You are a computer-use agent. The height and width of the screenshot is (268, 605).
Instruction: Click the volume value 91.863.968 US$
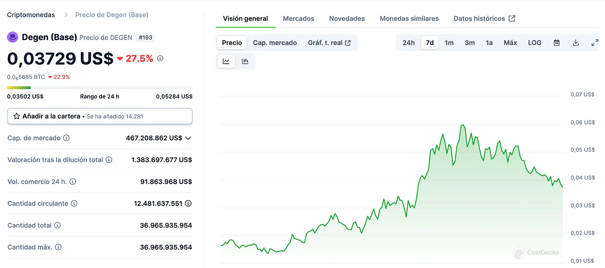[x=166, y=182]
